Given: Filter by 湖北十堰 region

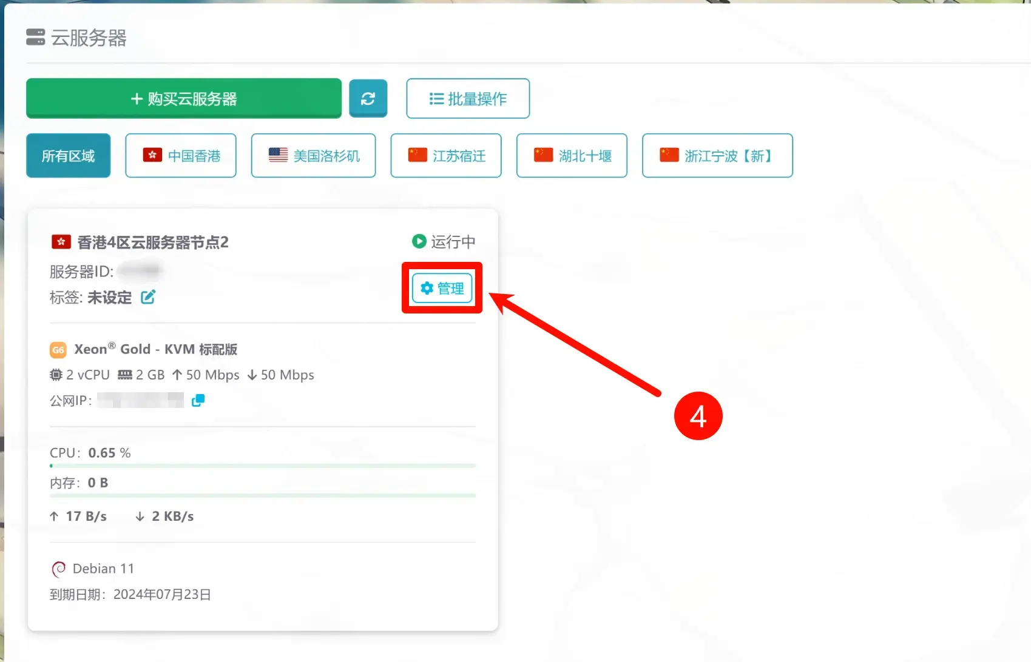Looking at the screenshot, I should tap(572, 156).
